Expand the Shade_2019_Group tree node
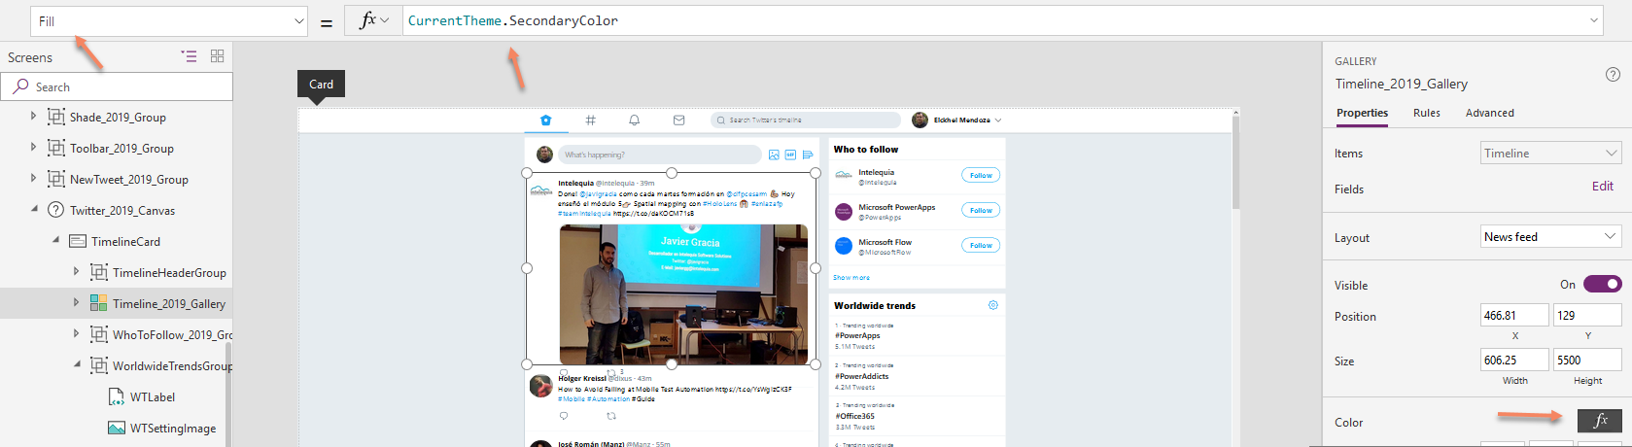 tap(33, 117)
